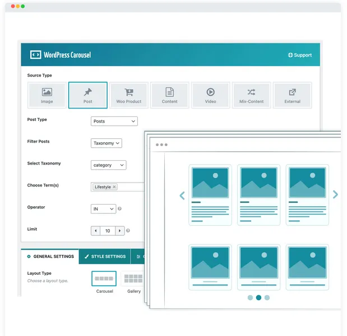The height and width of the screenshot is (336, 347).
Task: Open the second bottom-row carousel card
Action: [x=258, y=267]
